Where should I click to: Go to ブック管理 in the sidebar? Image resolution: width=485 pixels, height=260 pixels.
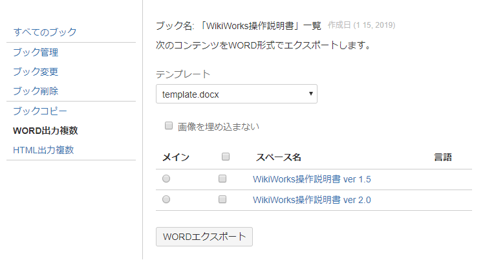click(x=36, y=52)
